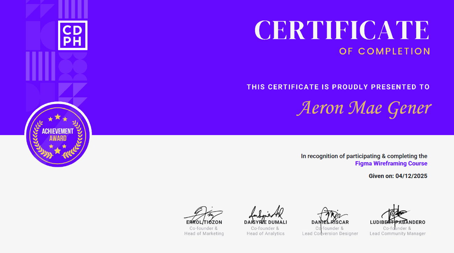
Task: Click recipient name Aeron Mae Gener
Action: [364, 108]
